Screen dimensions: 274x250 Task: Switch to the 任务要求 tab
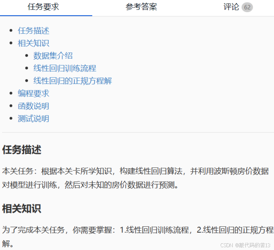[x=43, y=7]
